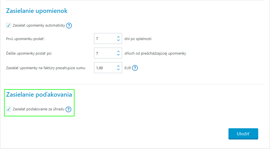270x149 pixels.
Task: Decrease days between further reminders
Action: point(118,55)
